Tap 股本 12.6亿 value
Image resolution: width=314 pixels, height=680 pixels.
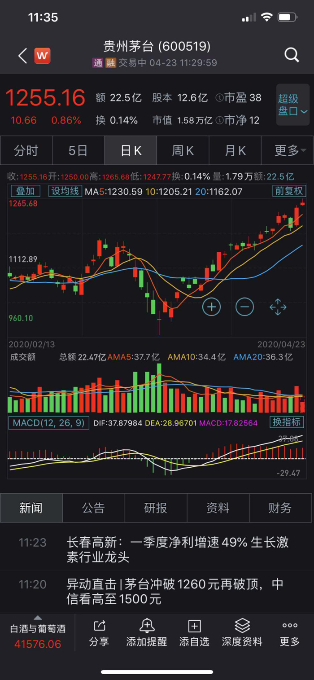pos(180,98)
